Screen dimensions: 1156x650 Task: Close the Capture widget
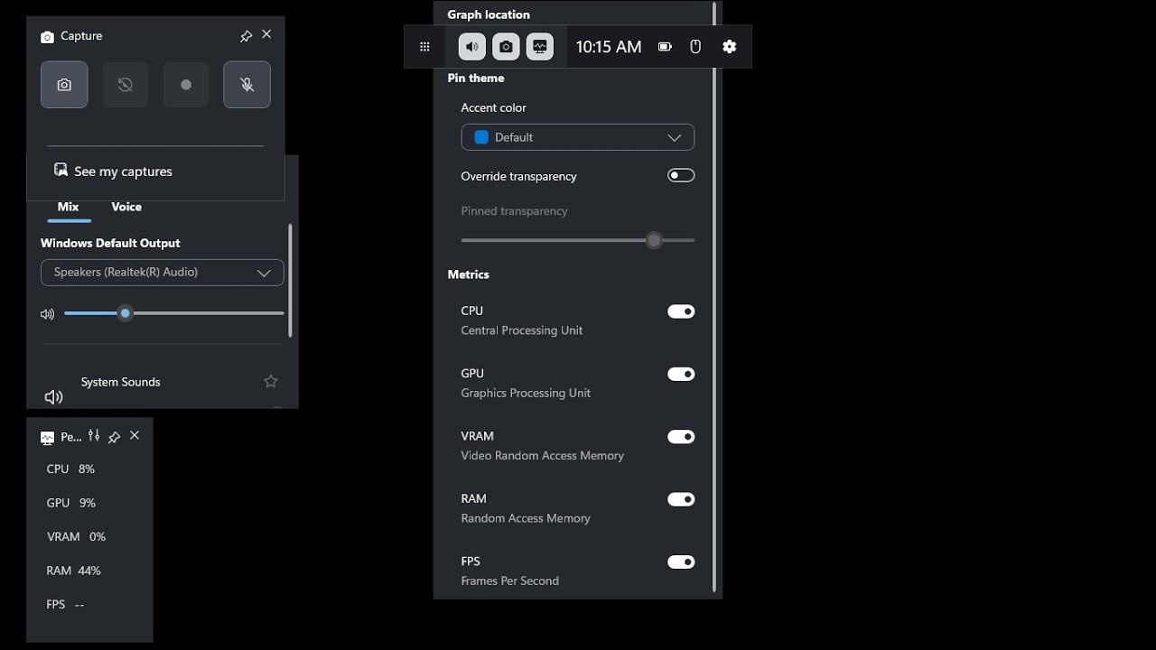[266, 34]
